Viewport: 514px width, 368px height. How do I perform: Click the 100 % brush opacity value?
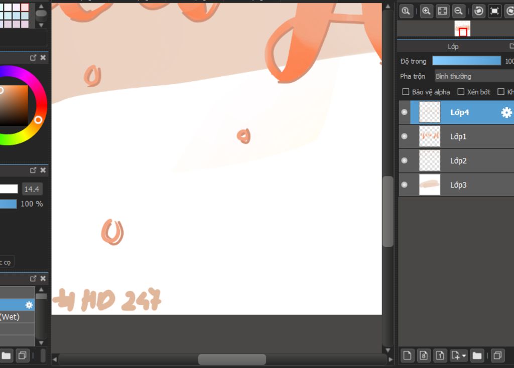pyautogui.click(x=32, y=204)
